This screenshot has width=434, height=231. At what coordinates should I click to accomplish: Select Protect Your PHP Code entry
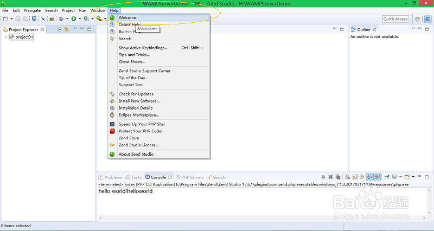tap(159, 131)
